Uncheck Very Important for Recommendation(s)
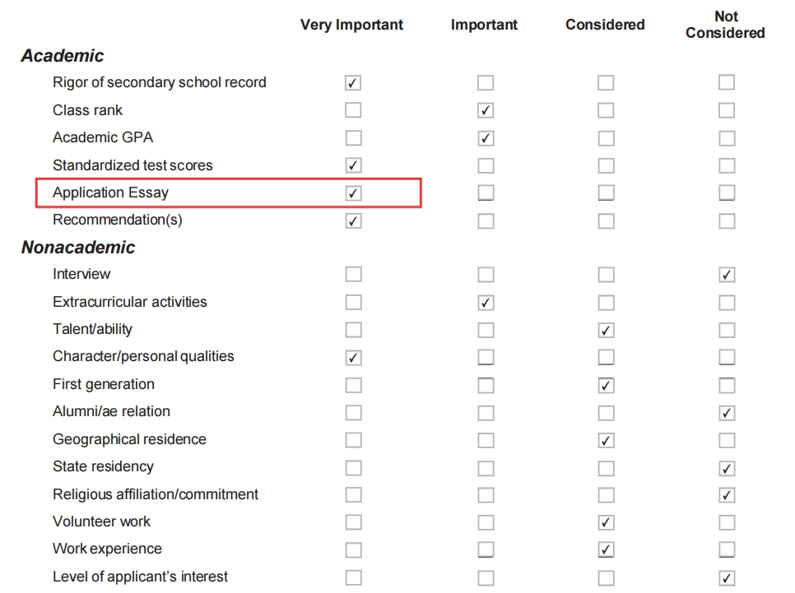The image size is (795, 593). (353, 220)
